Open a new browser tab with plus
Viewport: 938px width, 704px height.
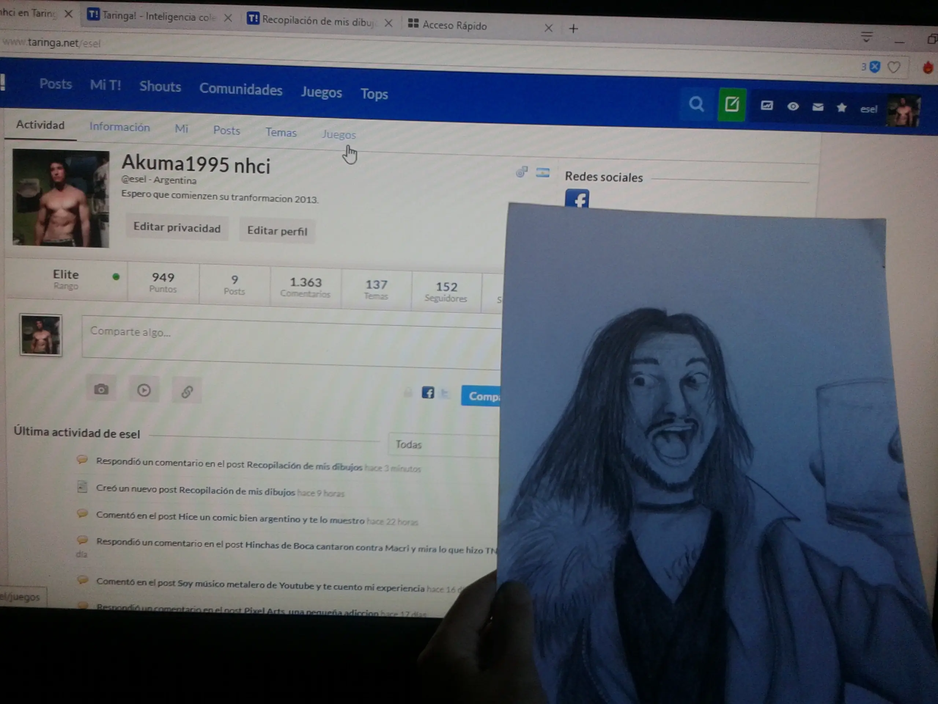[x=573, y=29]
